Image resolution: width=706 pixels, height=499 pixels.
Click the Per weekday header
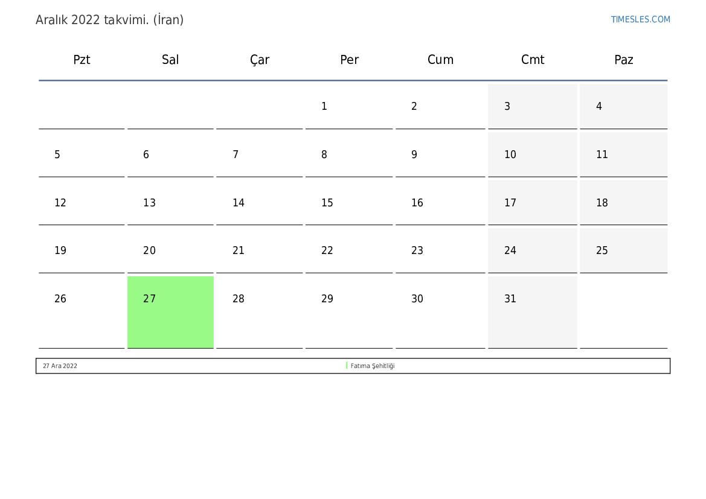(349, 60)
